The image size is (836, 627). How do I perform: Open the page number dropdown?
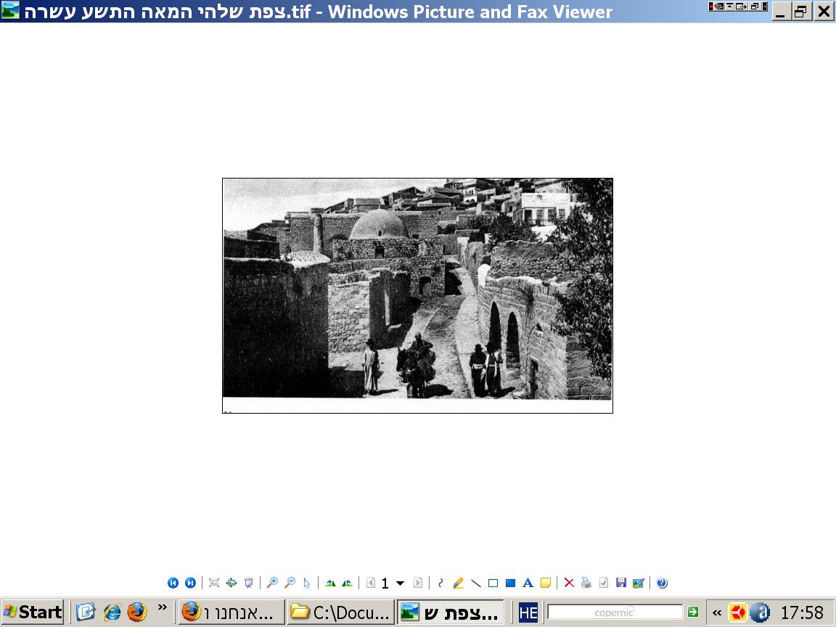400,583
